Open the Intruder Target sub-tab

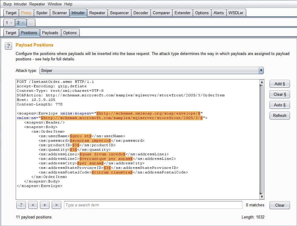click(x=11, y=33)
